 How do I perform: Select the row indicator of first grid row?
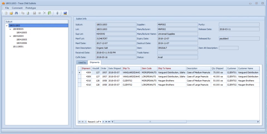click(80, 73)
